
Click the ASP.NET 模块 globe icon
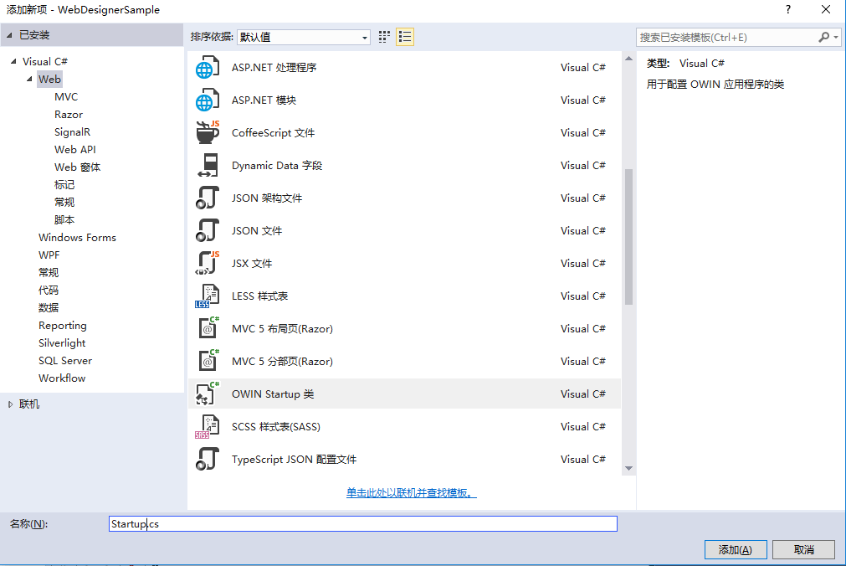[208, 100]
